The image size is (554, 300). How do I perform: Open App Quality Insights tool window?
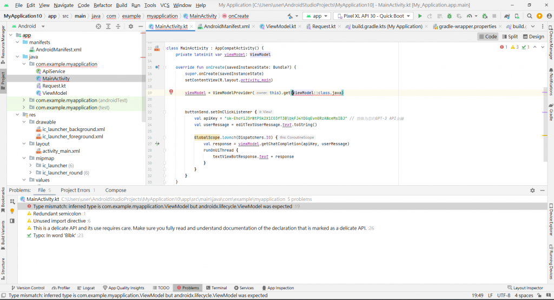123,288
